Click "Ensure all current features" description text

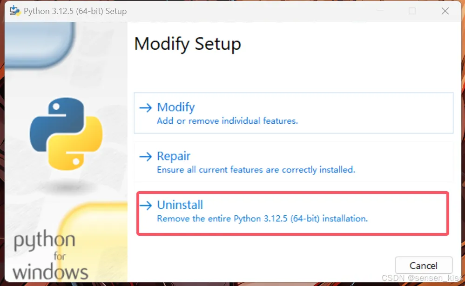(256, 170)
